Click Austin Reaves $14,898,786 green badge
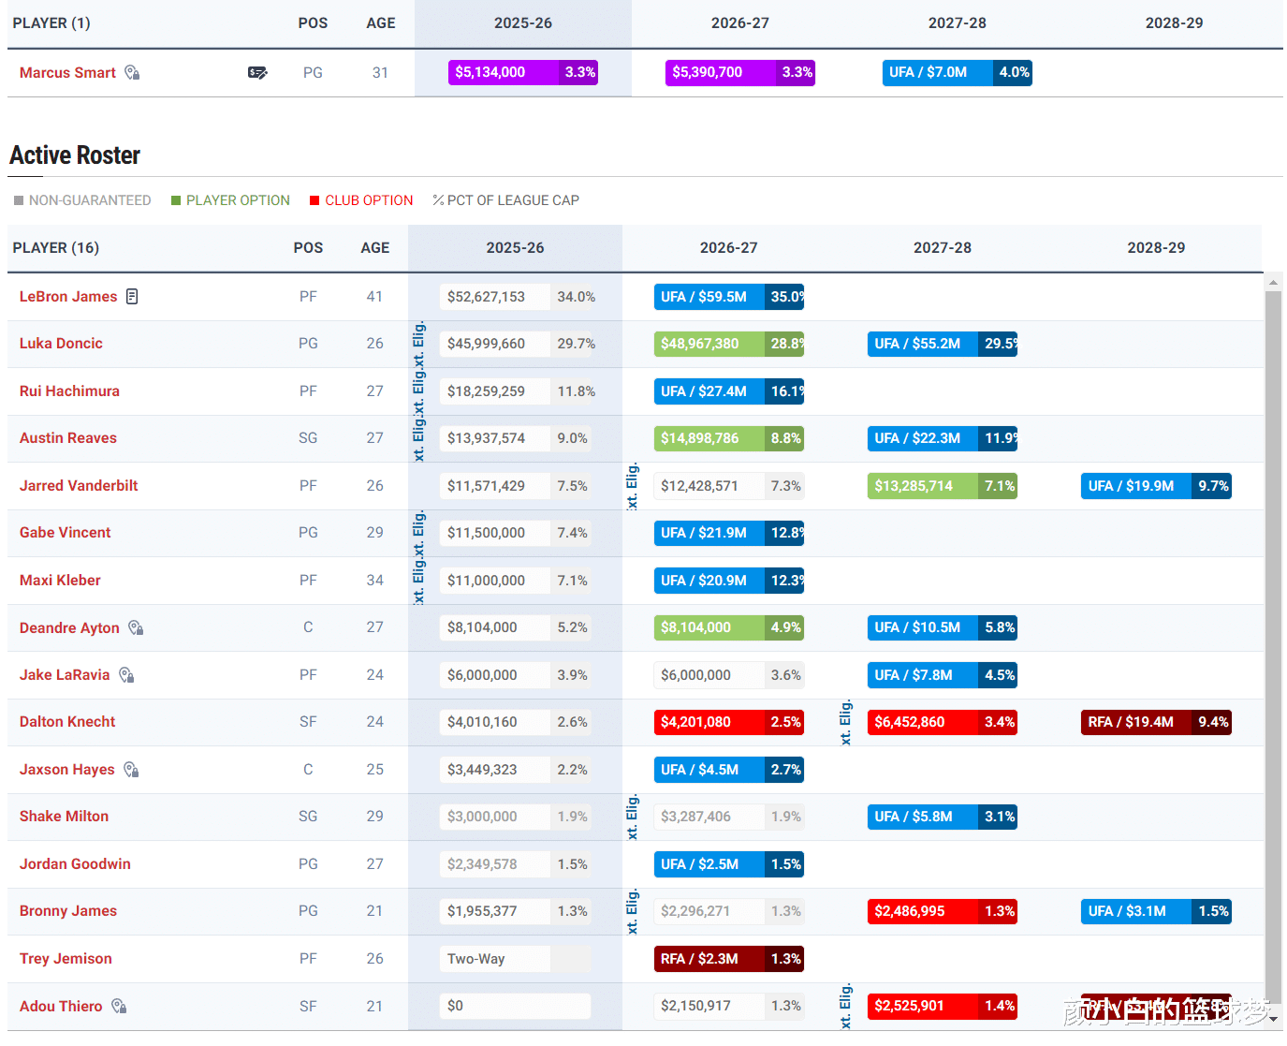Screen dimensions: 1287x1046 tap(728, 438)
